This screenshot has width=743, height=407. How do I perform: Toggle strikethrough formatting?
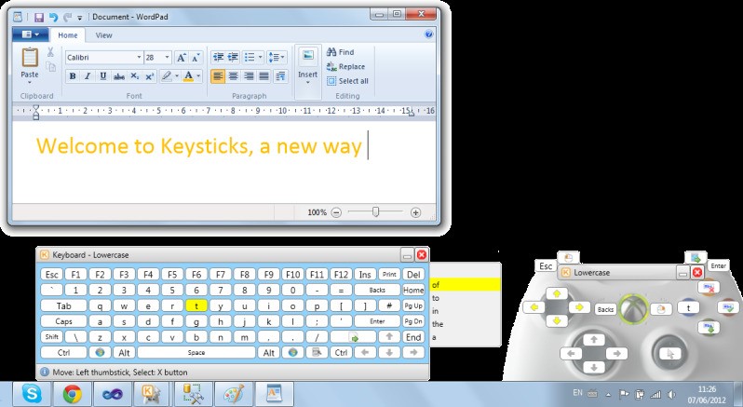119,76
